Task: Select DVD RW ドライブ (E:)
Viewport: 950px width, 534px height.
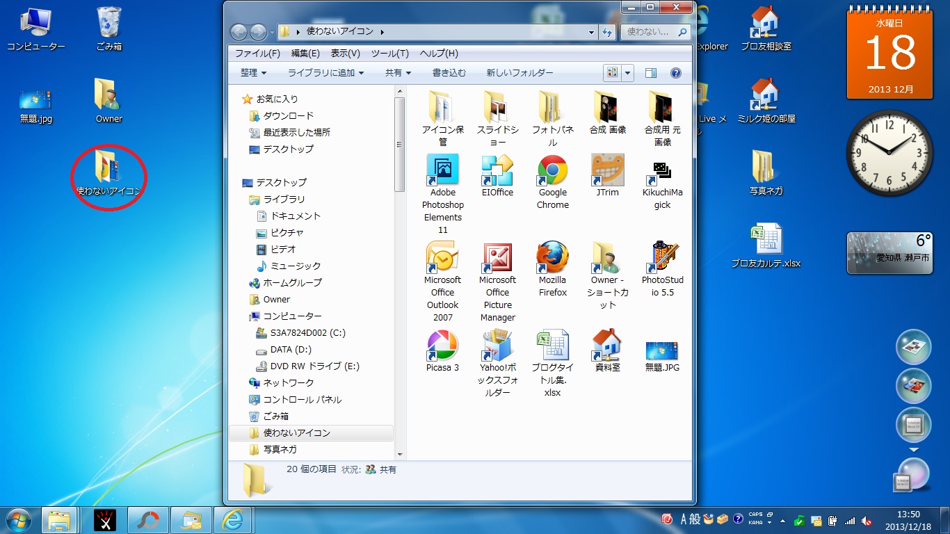Action: click(307, 366)
